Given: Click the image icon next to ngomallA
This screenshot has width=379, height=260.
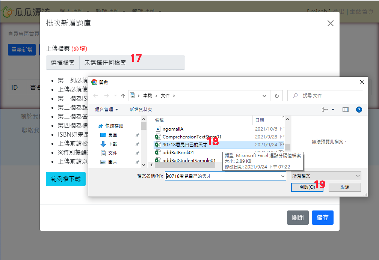Looking at the screenshot, I should coord(158,129).
